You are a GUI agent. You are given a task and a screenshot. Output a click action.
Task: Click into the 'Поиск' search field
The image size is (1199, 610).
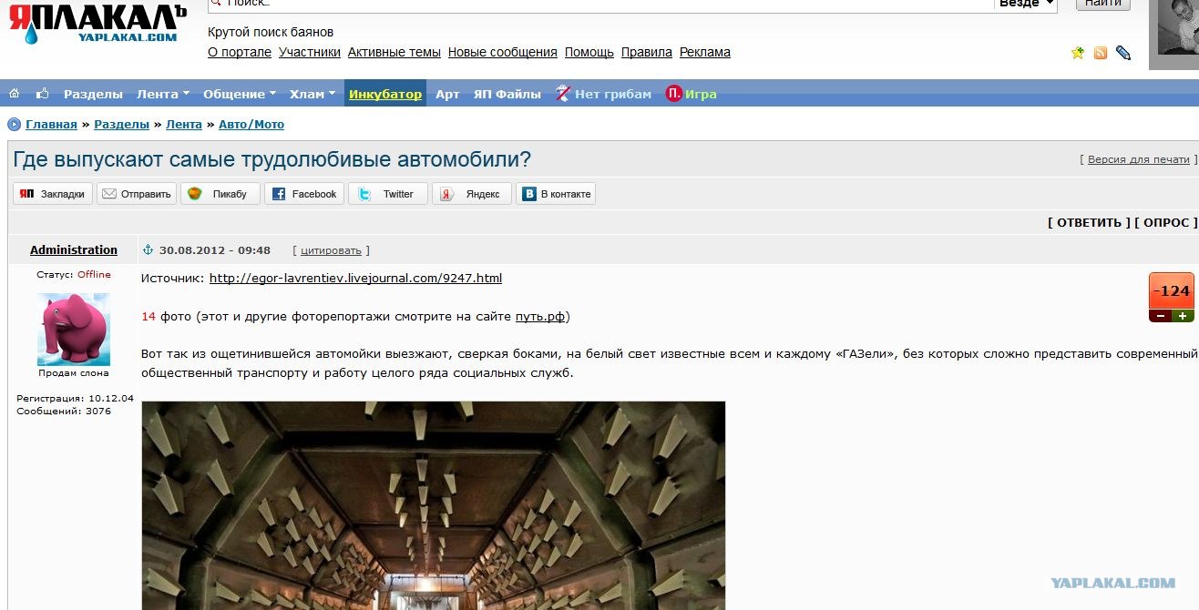[x=599, y=4]
